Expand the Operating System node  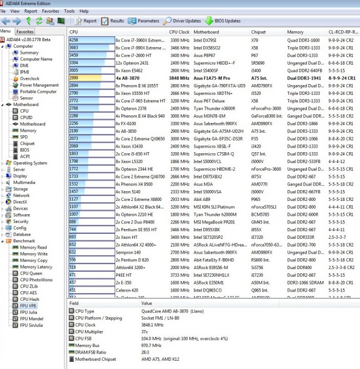click(3, 163)
